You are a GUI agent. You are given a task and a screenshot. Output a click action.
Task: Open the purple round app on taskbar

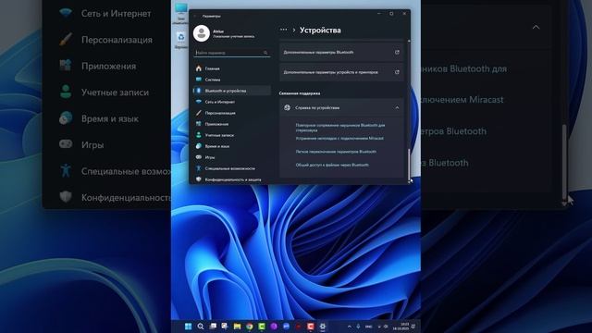(x=274, y=327)
